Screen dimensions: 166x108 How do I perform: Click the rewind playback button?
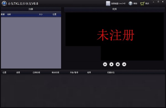(105, 64)
